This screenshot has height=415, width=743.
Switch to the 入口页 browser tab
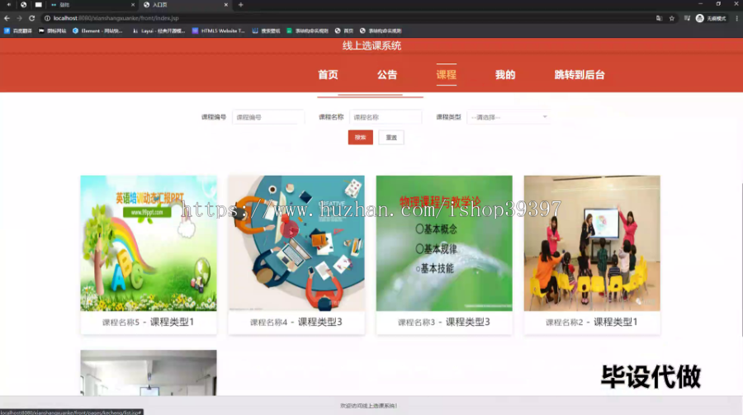click(x=186, y=5)
